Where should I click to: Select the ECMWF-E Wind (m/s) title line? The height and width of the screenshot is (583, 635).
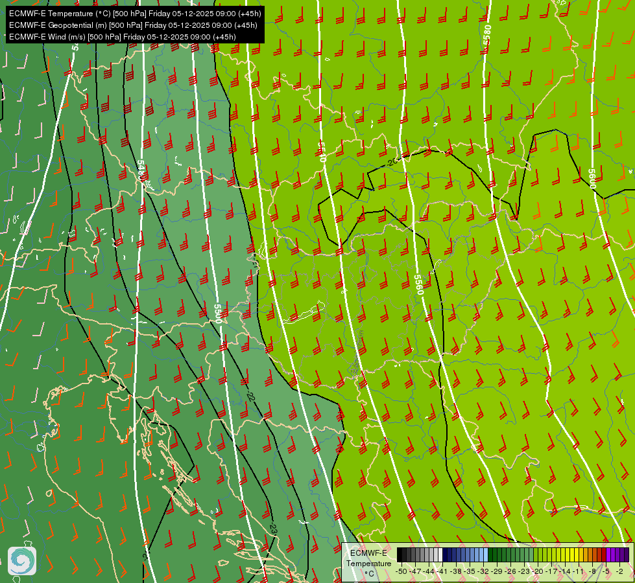point(123,37)
